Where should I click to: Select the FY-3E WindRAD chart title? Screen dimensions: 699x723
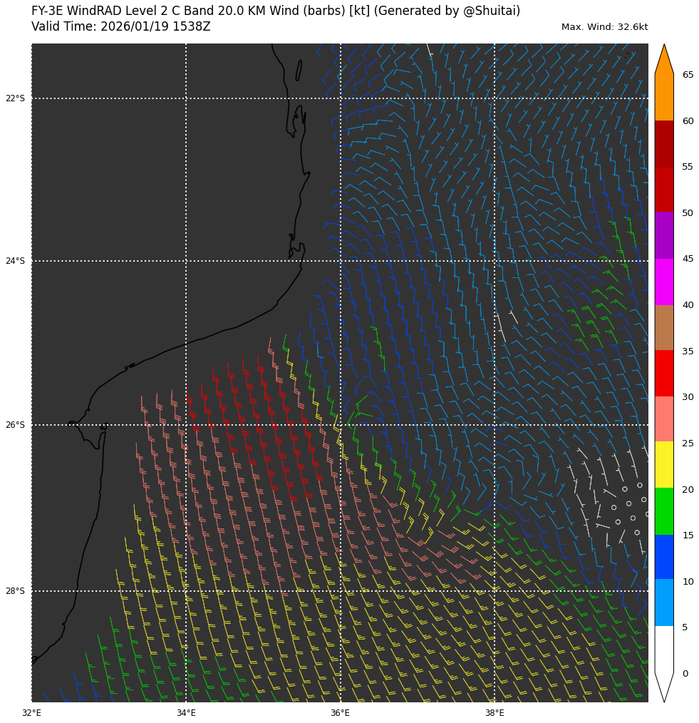[276, 11]
